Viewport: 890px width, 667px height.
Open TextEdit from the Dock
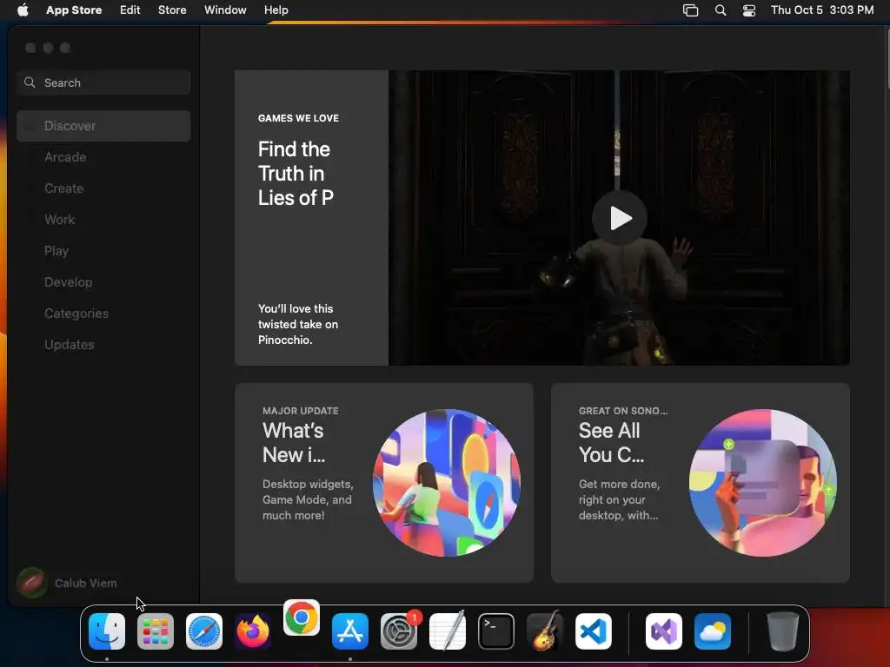tap(448, 631)
